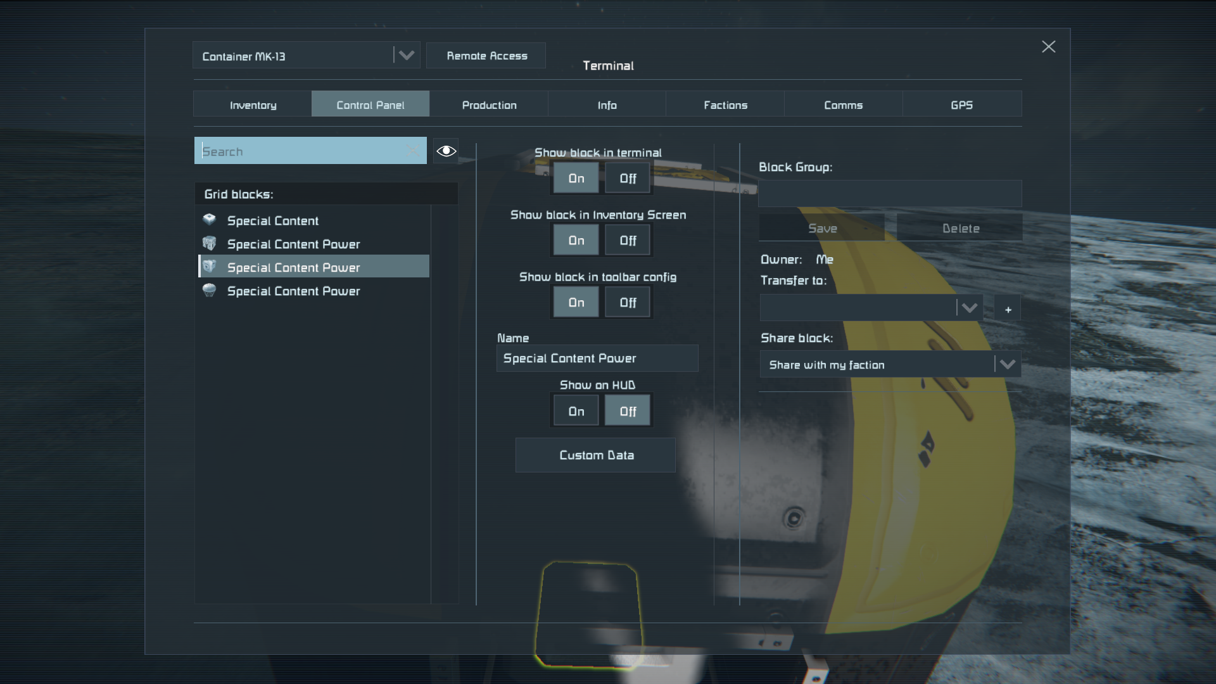Click the last Special Content Power block icon

(210, 290)
